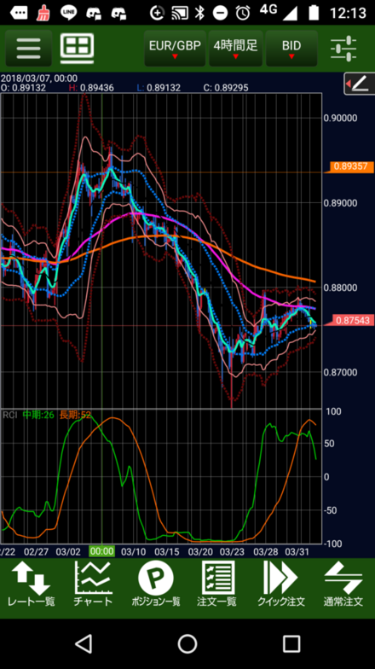Open the chart layout grid icon
This screenshot has height=669, width=375.
point(77,47)
